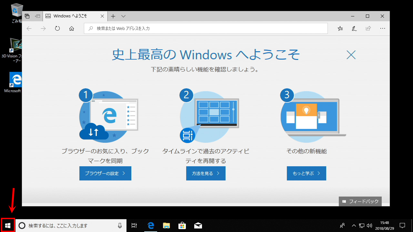This screenshot has height=232, width=413.
Task: Expand the tab preview chevron
Action: (123, 16)
